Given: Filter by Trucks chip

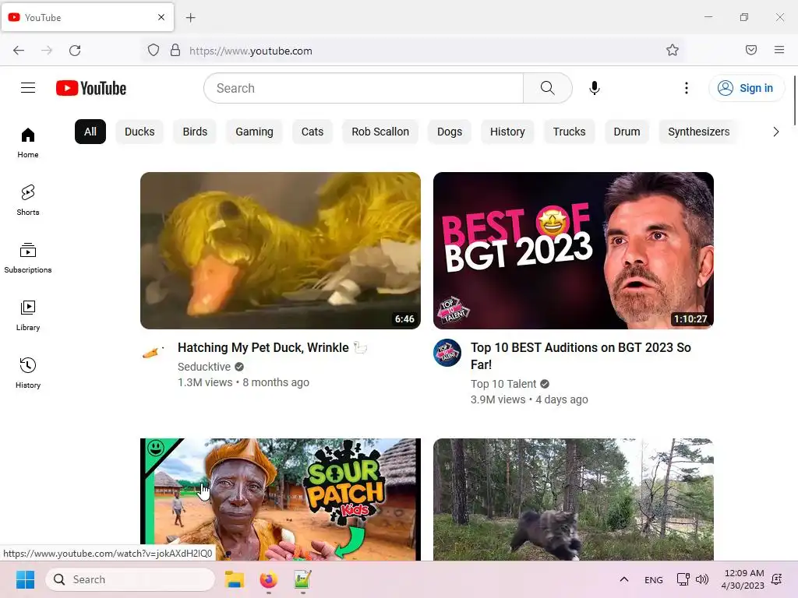Looking at the screenshot, I should pos(569,132).
